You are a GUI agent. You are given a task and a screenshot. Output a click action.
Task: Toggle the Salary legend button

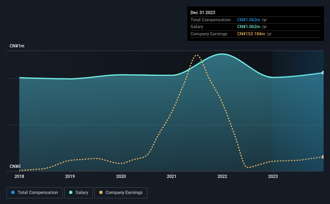coord(78,193)
